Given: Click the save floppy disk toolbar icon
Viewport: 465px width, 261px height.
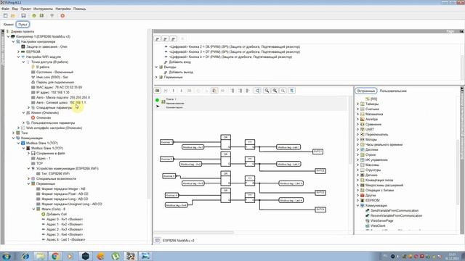Looking at the screenshot, I should pyautogui.click(x=23, y=16).
